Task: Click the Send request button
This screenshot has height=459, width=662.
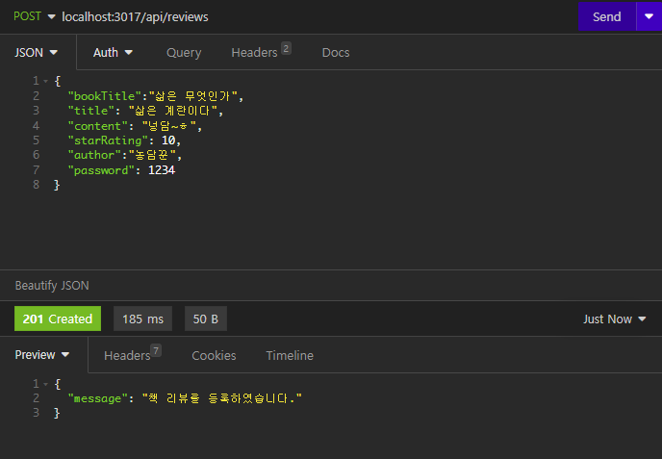Action: coord(607,17)
